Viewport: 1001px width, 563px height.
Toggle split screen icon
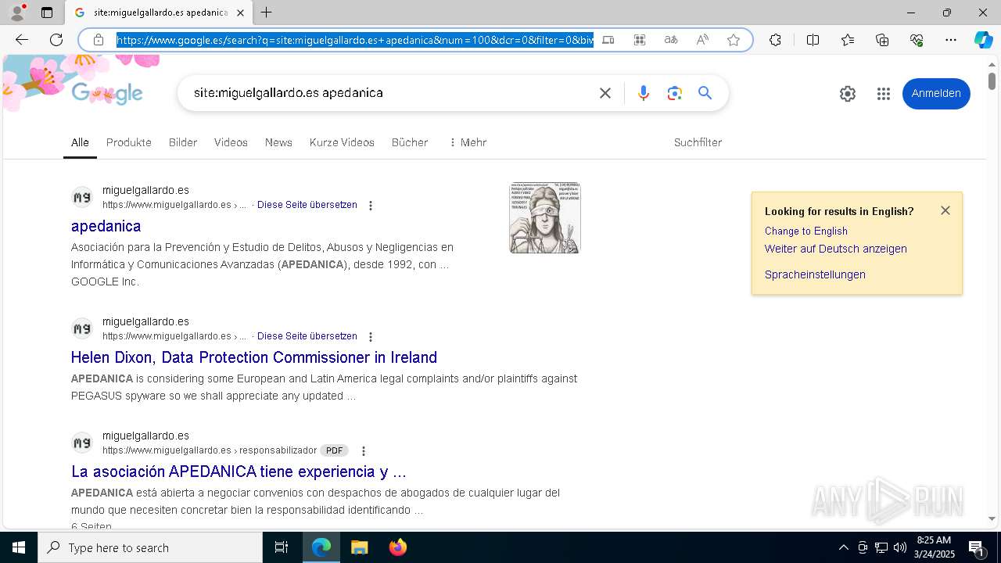pyautogui.click(x=813, y=40)
